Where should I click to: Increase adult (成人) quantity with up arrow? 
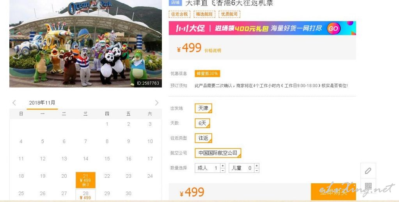[223, 166]
